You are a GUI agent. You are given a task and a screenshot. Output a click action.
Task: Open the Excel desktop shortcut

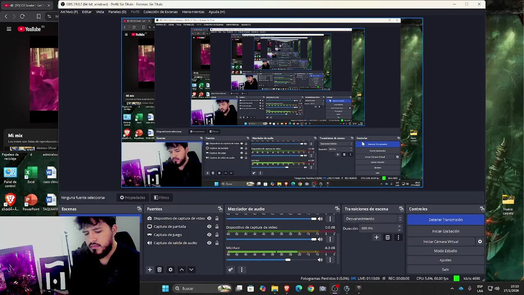coord(31,175)
